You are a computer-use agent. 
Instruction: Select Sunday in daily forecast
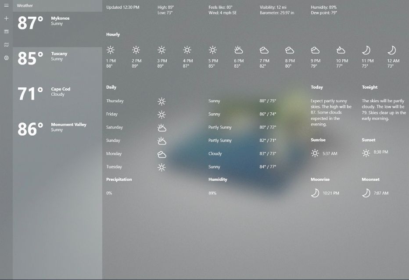[x=113, y=140]
